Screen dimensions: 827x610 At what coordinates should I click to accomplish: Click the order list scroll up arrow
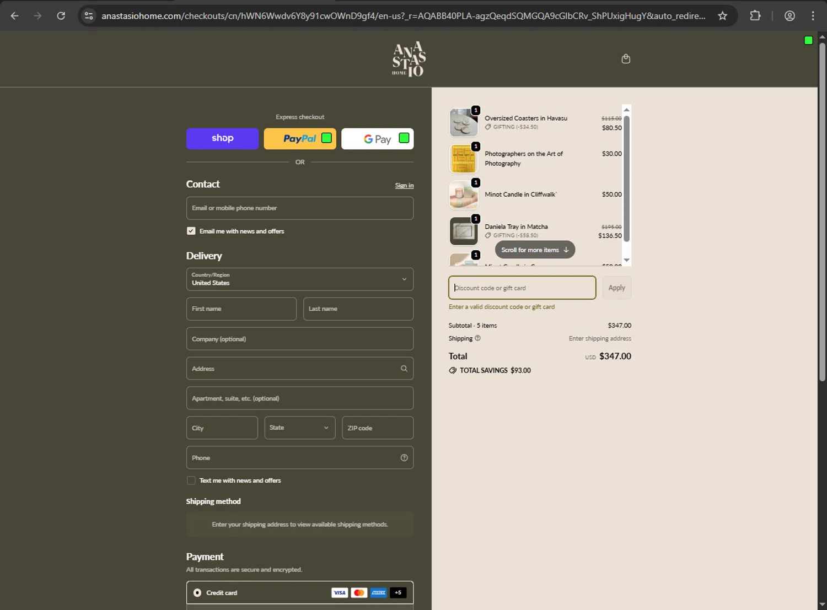[626, 110]
